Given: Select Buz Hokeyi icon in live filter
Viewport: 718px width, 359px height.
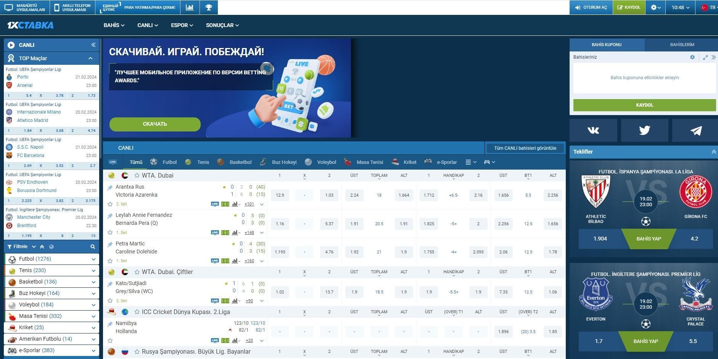Looking at the screenshot, I should (263, 162).
